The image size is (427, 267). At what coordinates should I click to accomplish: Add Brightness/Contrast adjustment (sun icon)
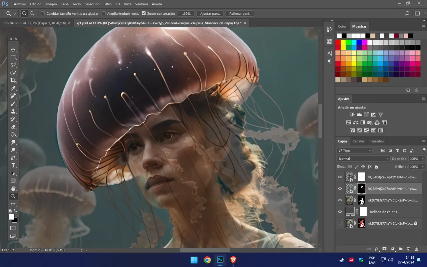tap(352, 114)
